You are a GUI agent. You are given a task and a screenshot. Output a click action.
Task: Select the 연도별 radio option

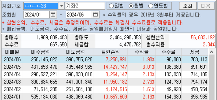coord(158,6)
